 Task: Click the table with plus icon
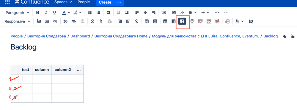click(217, 21)
